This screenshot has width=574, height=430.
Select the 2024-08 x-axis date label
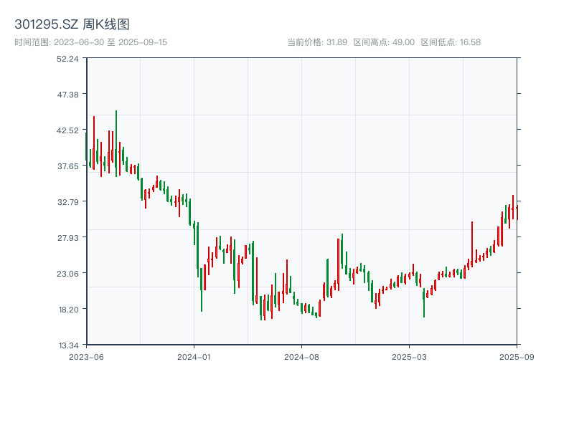[x=301, y=355]
